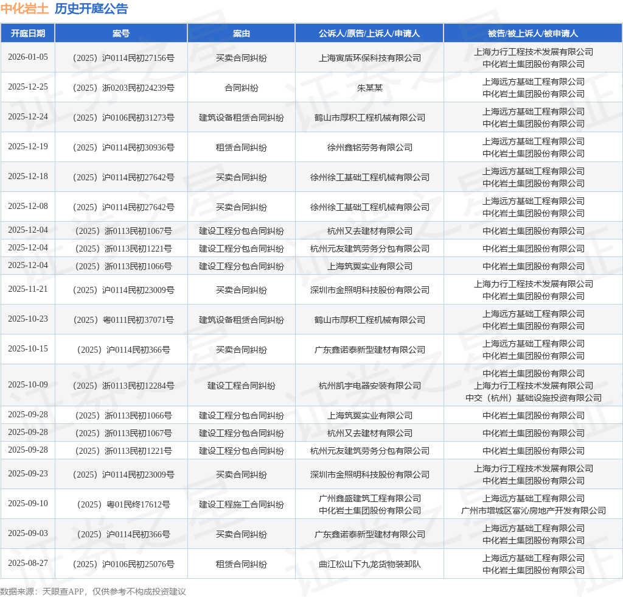This screenshot has height=597, width=623.
Task: Click case number (2025)沪0114民初30936号
Action: (123, 147)
